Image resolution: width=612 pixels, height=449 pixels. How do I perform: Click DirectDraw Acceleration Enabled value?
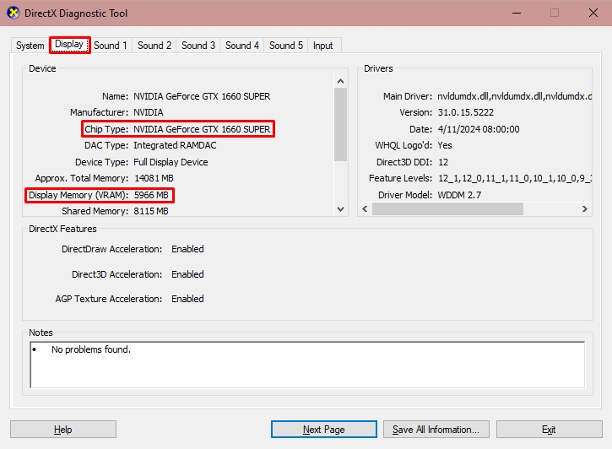pyautogui.click(x=187, y=249)
